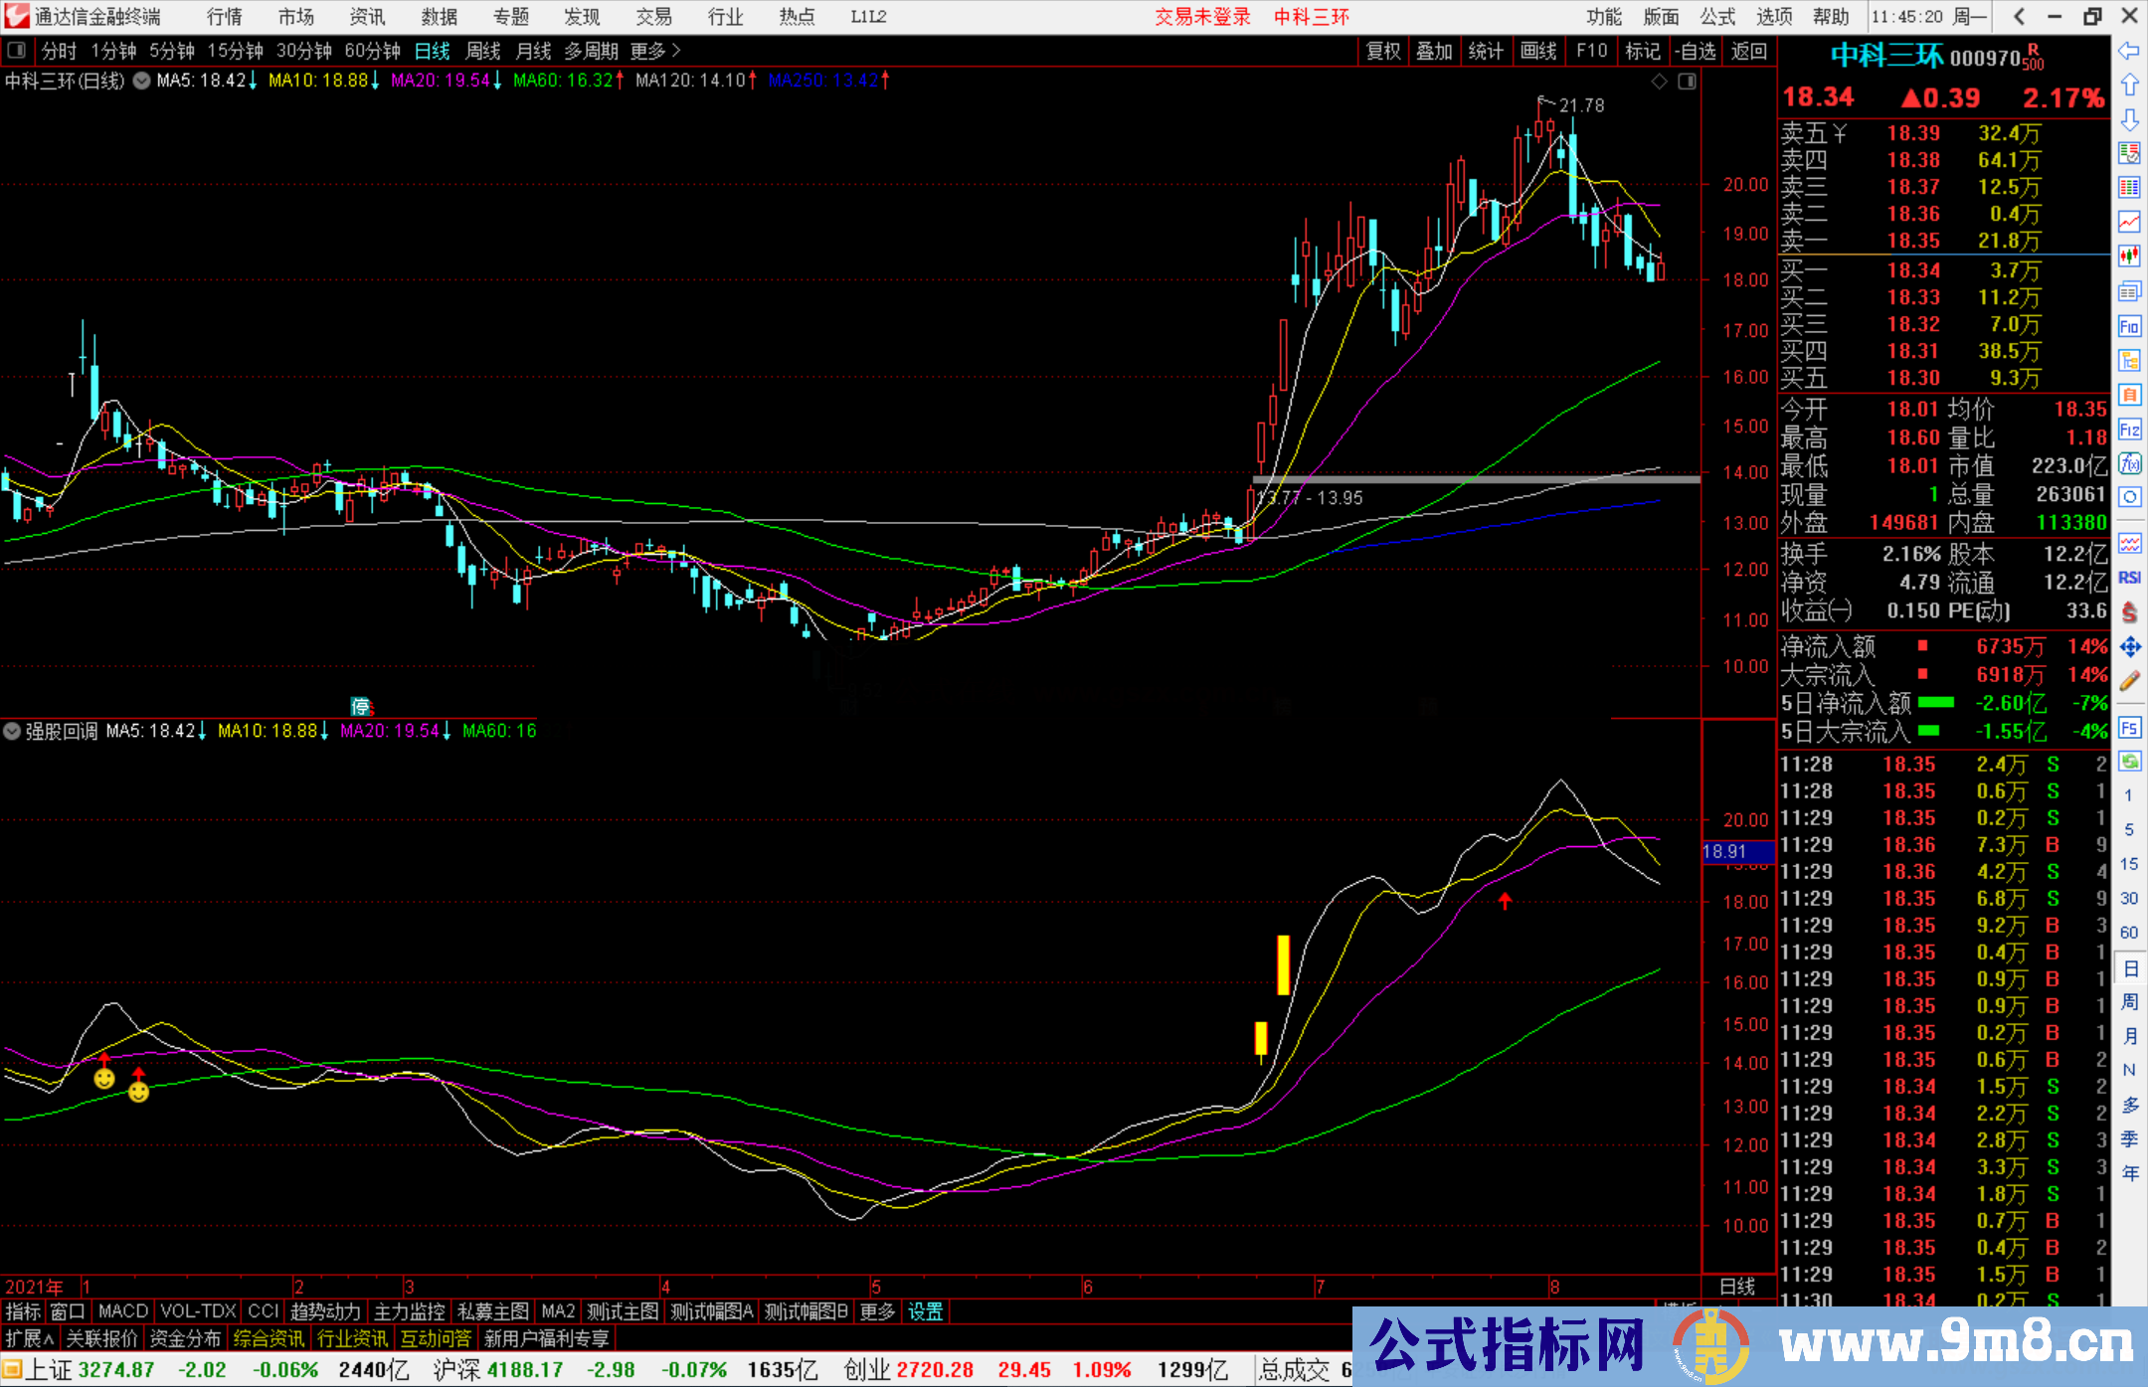This screenshot has width=2148, height=1387.
Task: Open the RSI indicator sidebar icon
Action: [x=2129, y=578]
